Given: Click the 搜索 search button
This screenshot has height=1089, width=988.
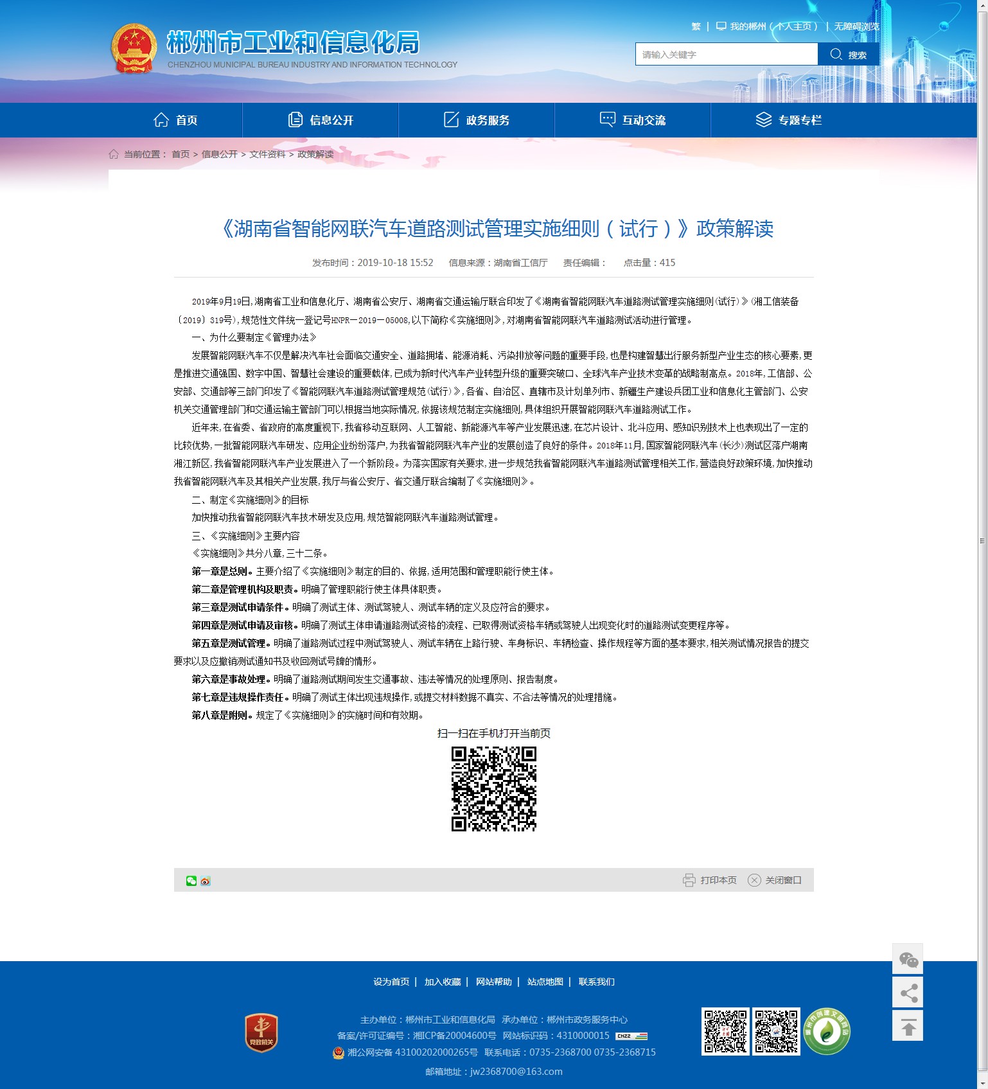Looking at the screenshot, I should coord(849,55).
